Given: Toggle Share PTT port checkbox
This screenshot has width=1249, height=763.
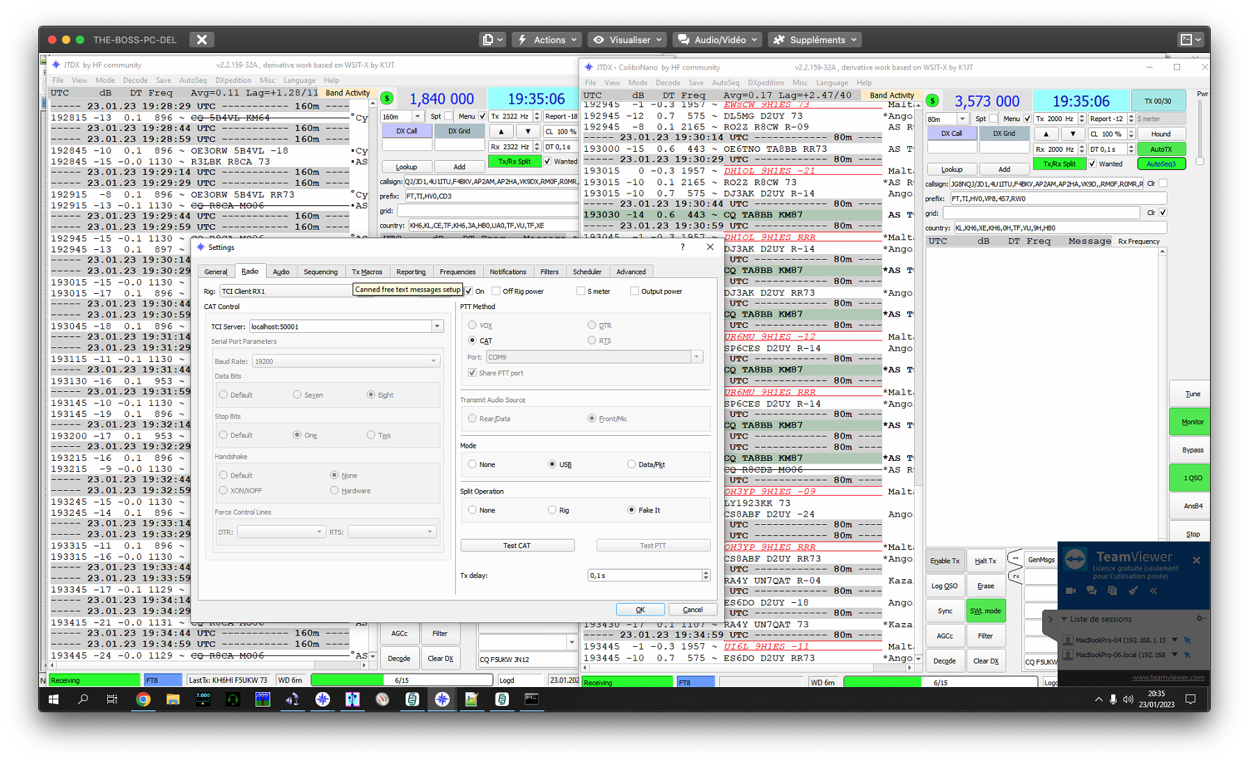Looking at the screenshot, I should (472, 372).
